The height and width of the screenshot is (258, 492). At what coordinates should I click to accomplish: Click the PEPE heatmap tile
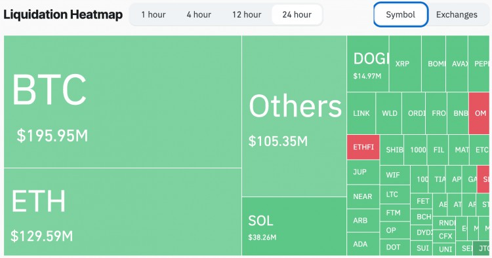479,64
